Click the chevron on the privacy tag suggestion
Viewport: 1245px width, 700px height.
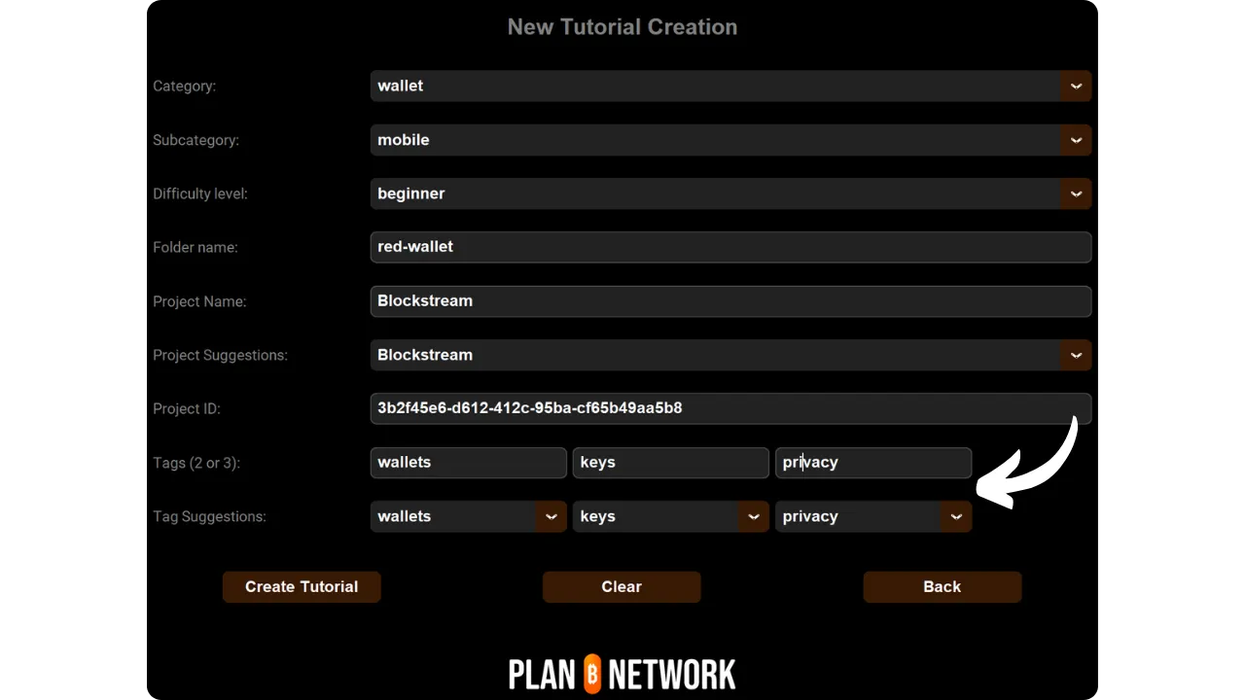pyautogui.click(x=956, y=516)
